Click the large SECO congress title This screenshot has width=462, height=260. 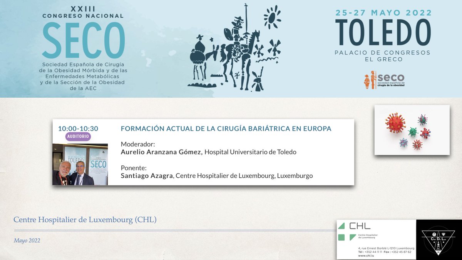pos(84,41)
